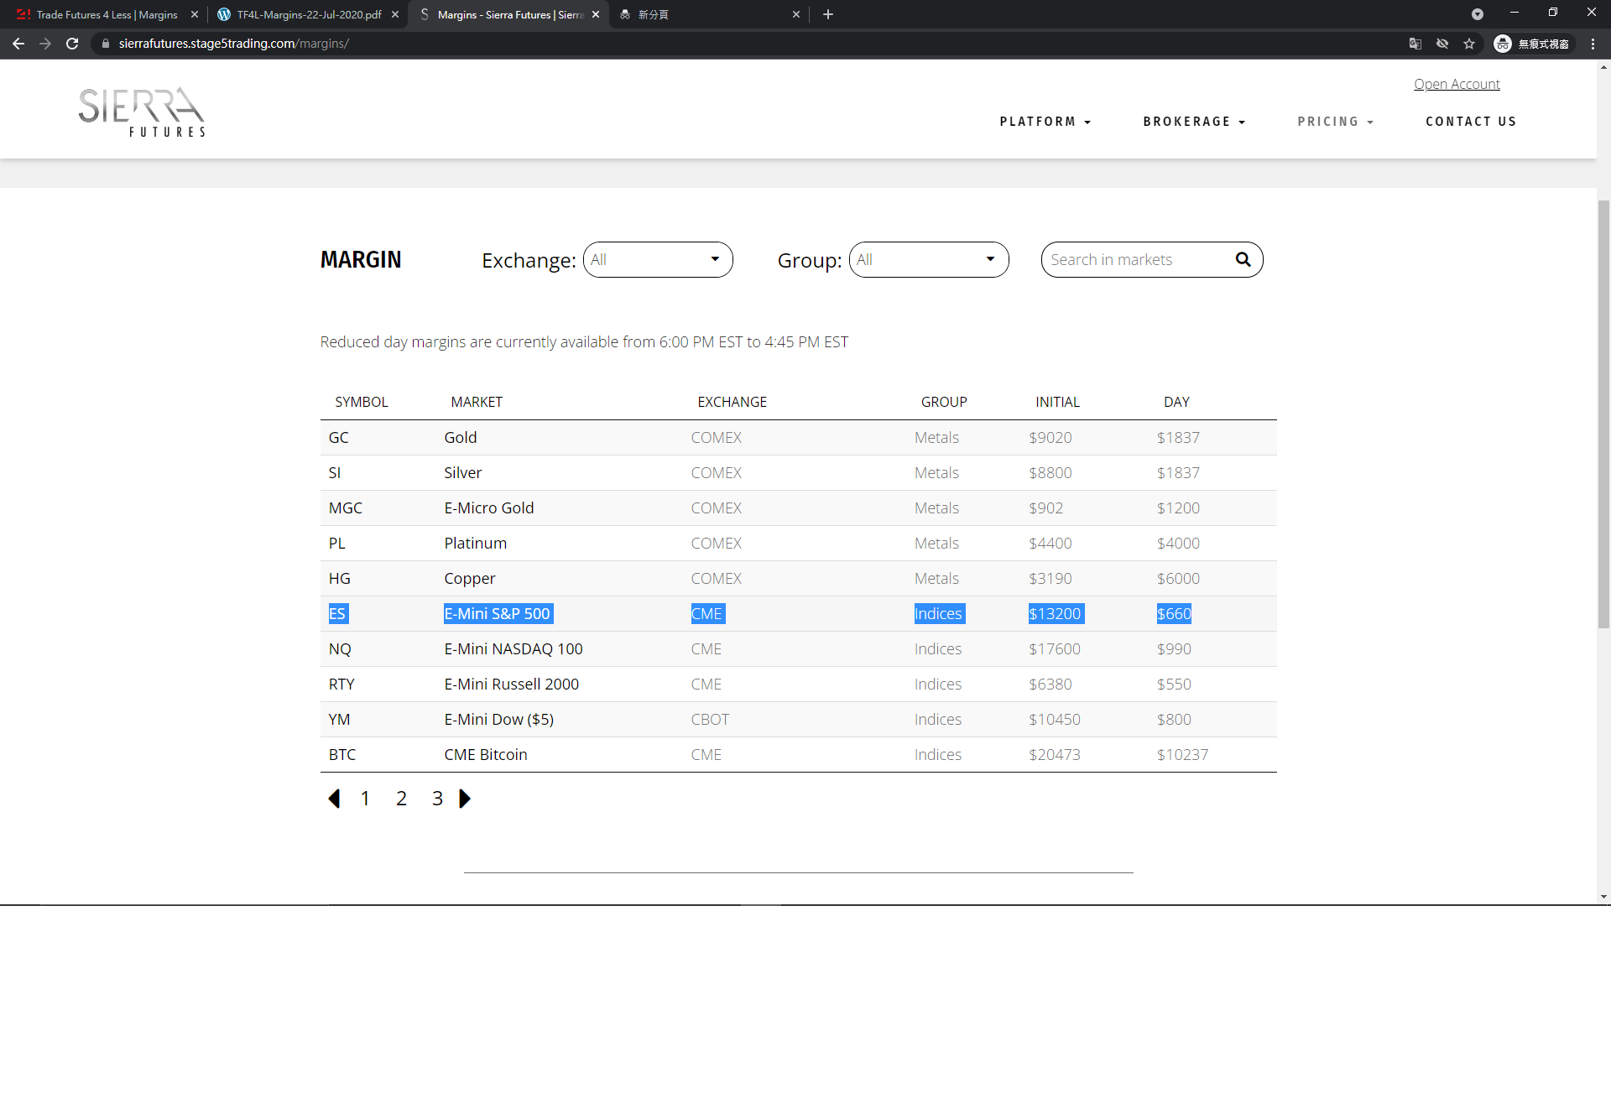Viewport: 1611px width, 1114px height.
Task: Open the Chrome three-dot menu
Action: 1593,44
